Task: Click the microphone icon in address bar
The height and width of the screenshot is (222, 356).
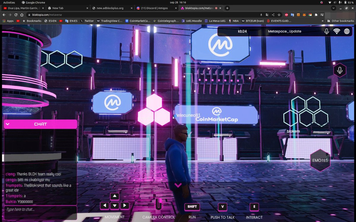Action: tap(261, 15)
